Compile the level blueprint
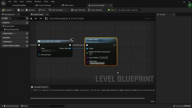Image resolution: width=192 pixels, height=108 pixels. point(7,10)
